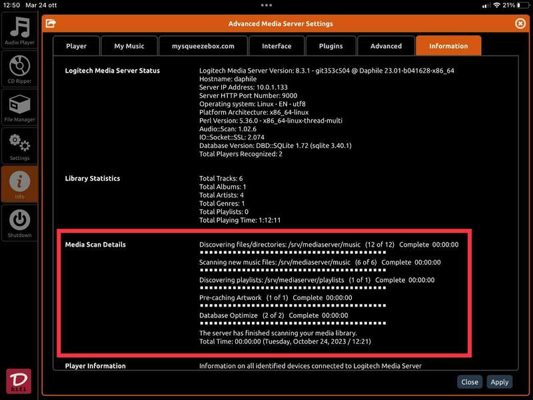Go to the Interface tab
The image size is (533, 400).
pos(276,46)
